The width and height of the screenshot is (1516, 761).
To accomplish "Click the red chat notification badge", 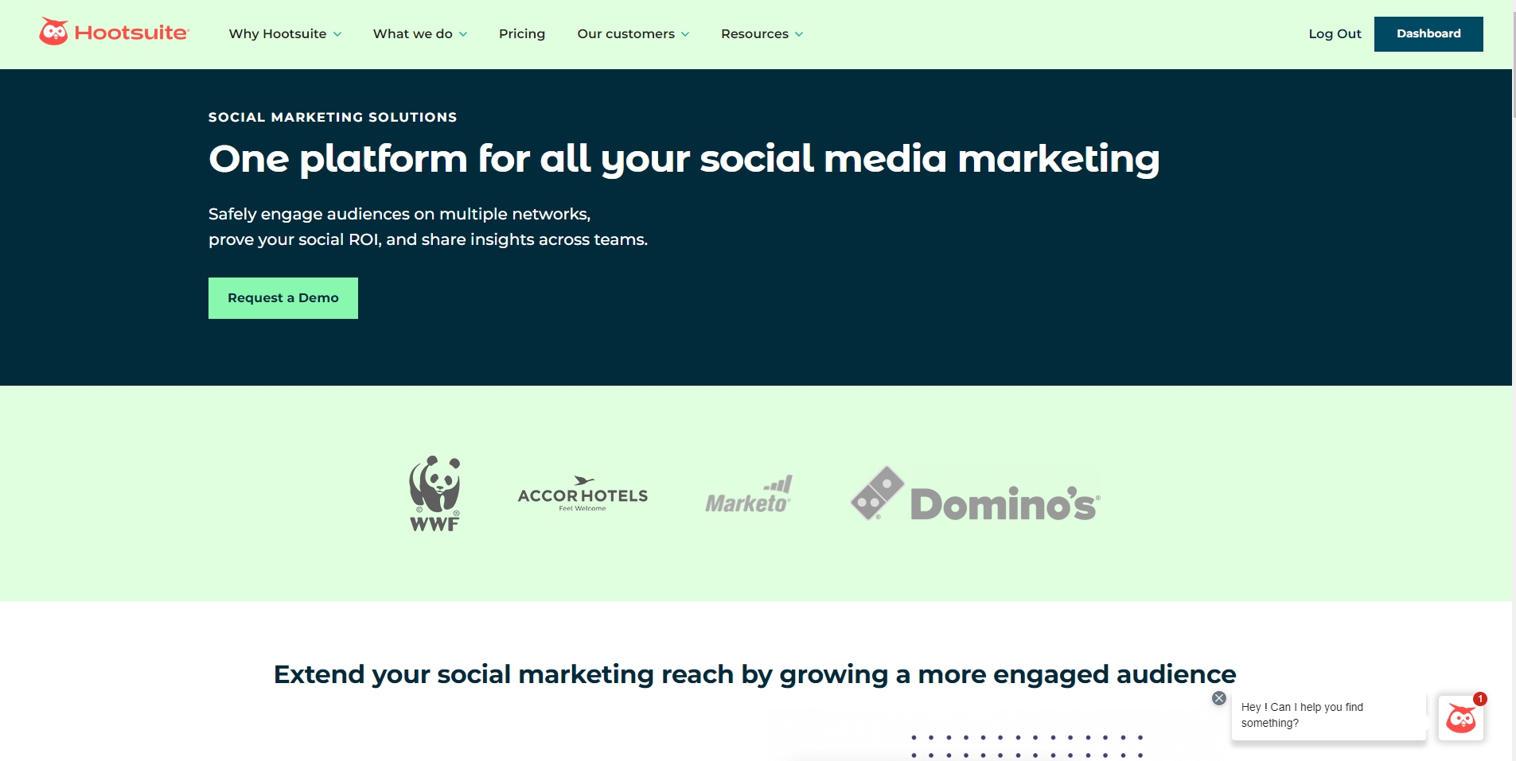I will (1480, 699).
